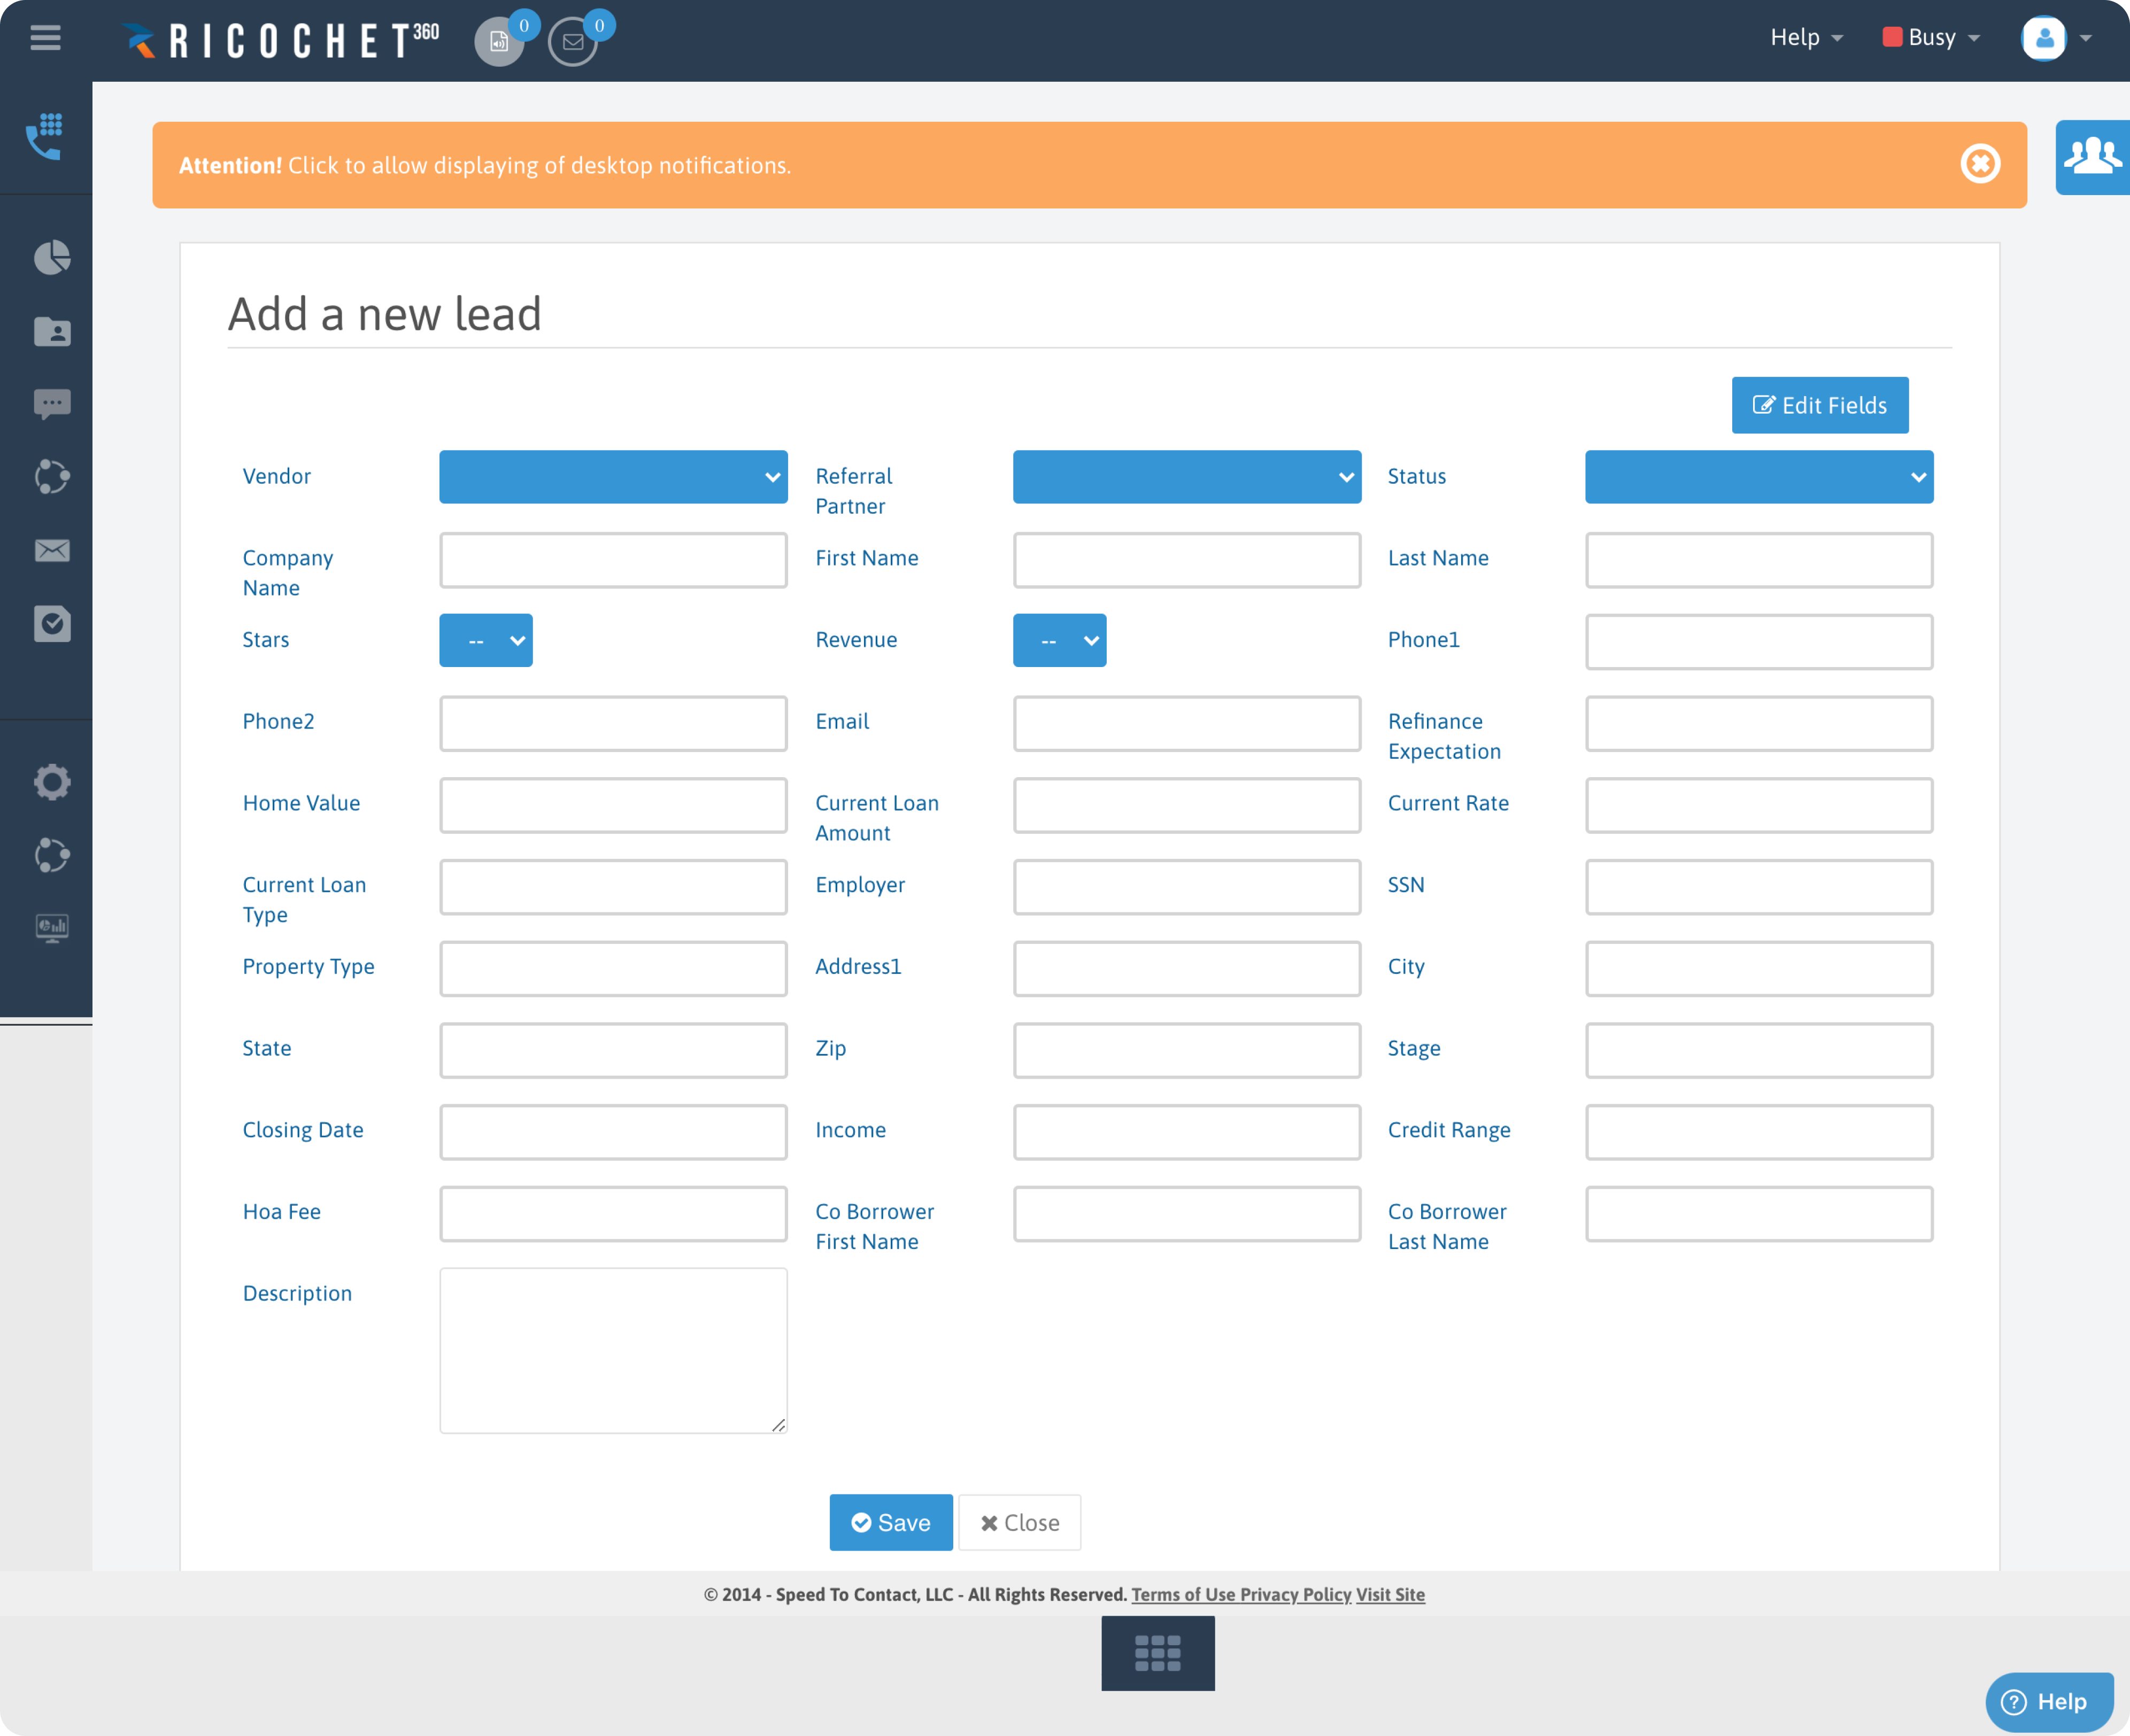This screenshot has width=2130, height=1736.
Task: Open the Terms of Use link
Action: pos(1185,1594)
